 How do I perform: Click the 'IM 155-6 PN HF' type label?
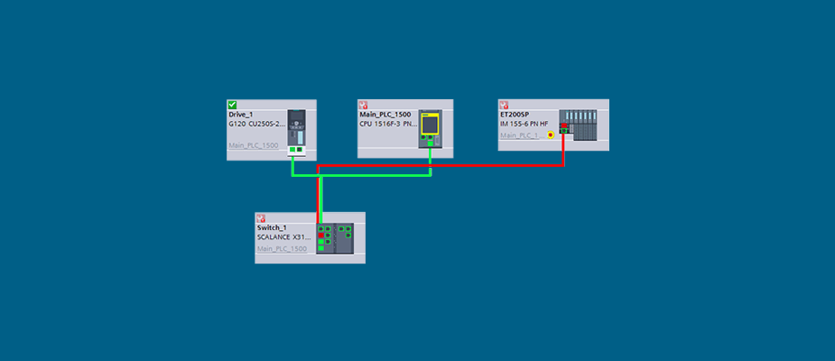524,124
